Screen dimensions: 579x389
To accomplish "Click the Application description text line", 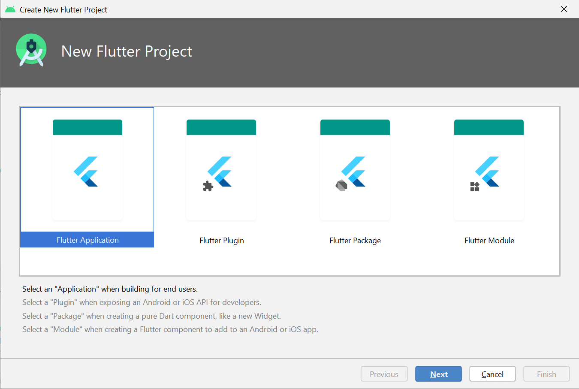I will pos(110,289).
